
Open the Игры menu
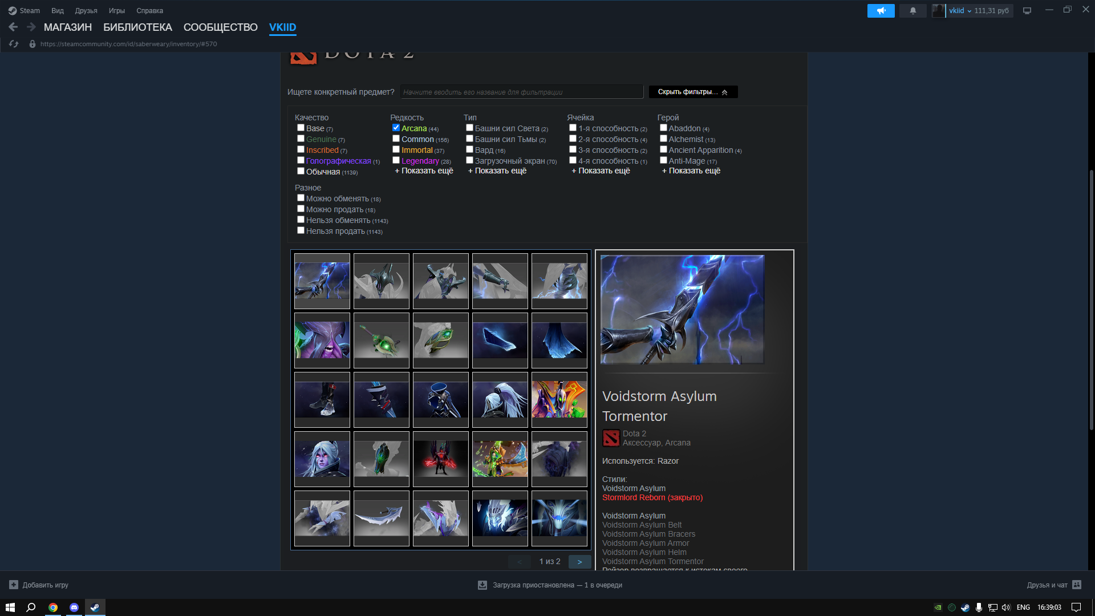point(117,11)
